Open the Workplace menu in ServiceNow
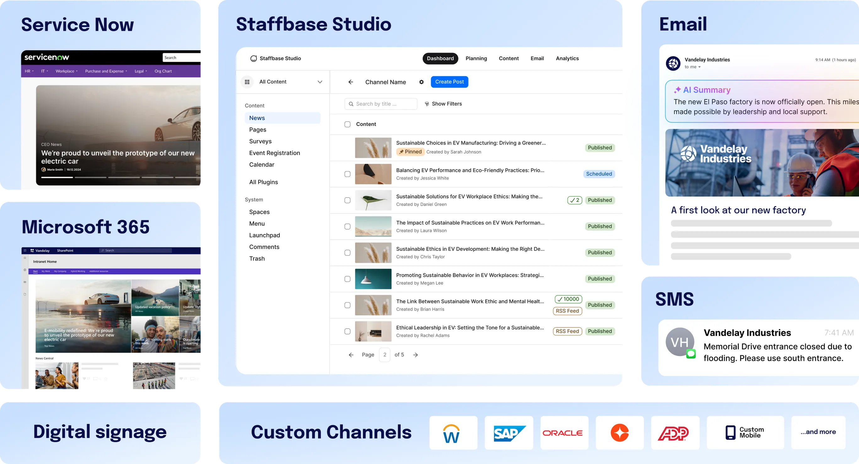Viewport: 859px width, 464px height. 67,71
